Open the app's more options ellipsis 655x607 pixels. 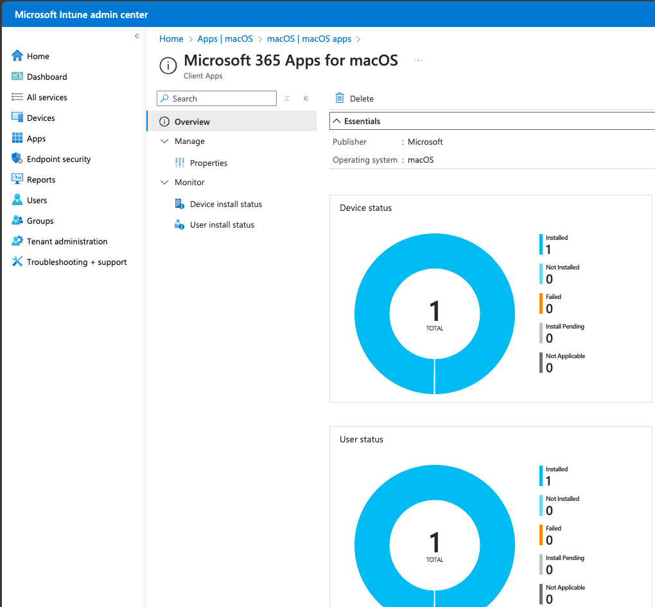tap(419, 60)
